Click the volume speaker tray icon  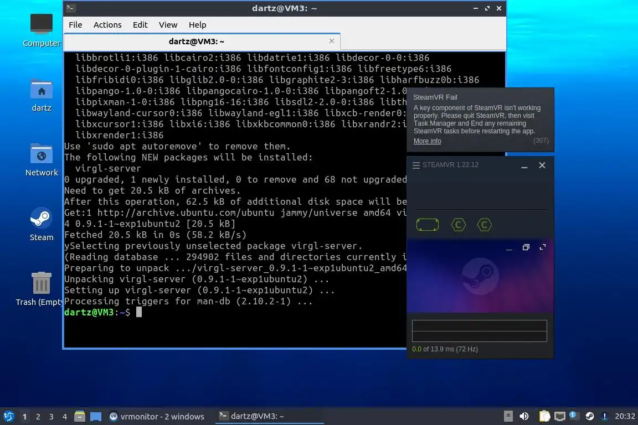point(524,416)
